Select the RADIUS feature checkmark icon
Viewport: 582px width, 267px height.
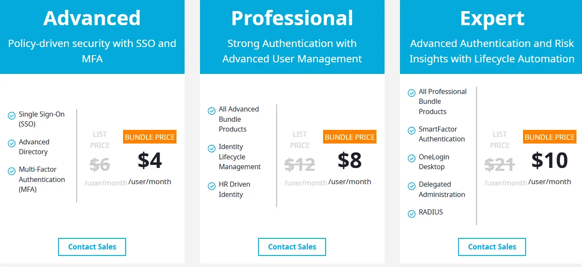pyautogui.click(x=412, y=212)
